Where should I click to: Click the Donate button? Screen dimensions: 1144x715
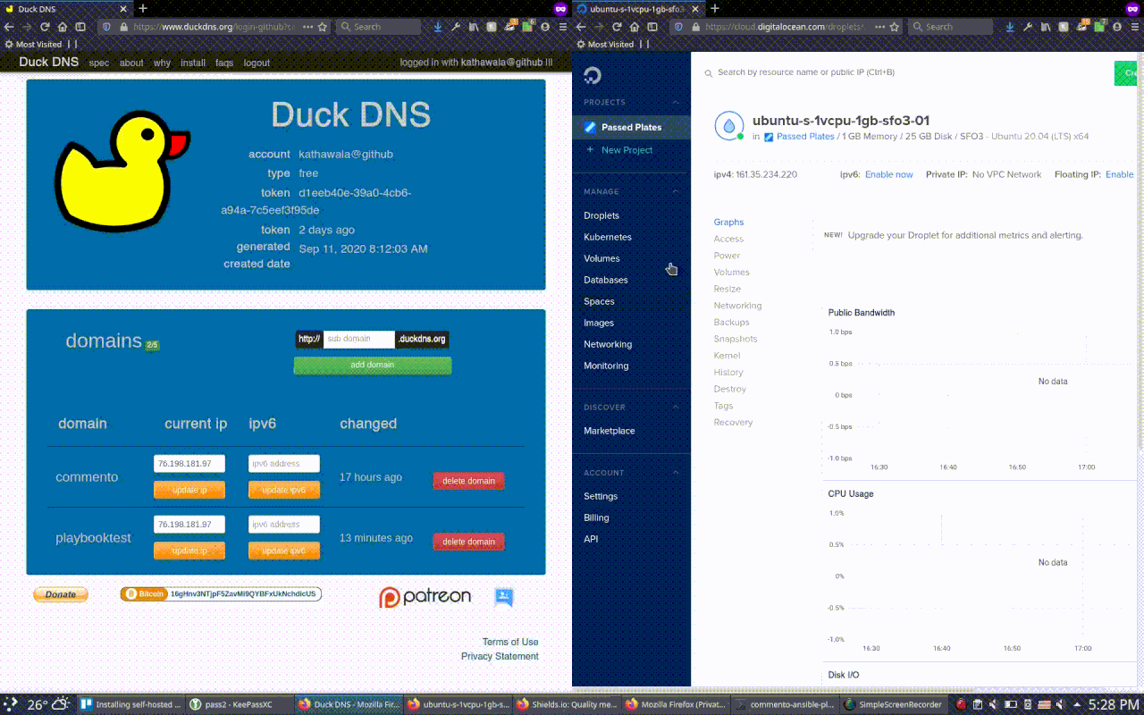61,594
